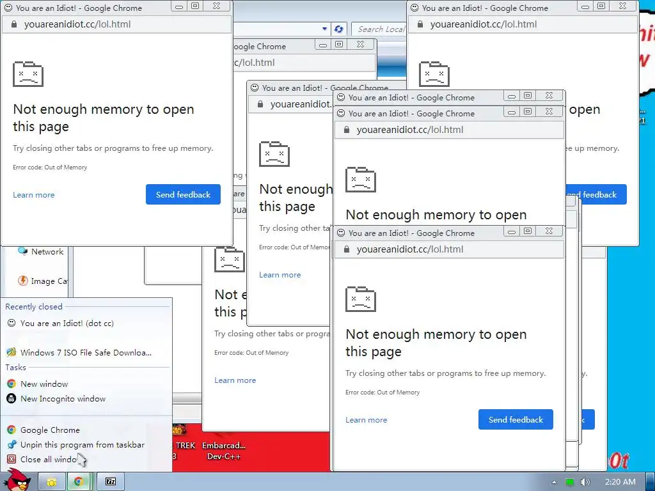Click Send feedback in the bottom front Chrome window
Image resolution: width=655 pixels, height=491 pixels.
[x=516, y=419]
